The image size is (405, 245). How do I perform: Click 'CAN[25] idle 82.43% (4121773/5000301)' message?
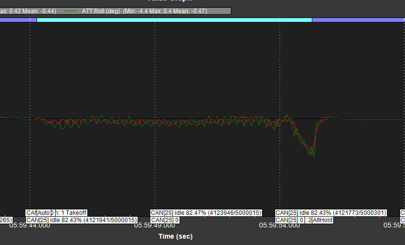point(331,213)
